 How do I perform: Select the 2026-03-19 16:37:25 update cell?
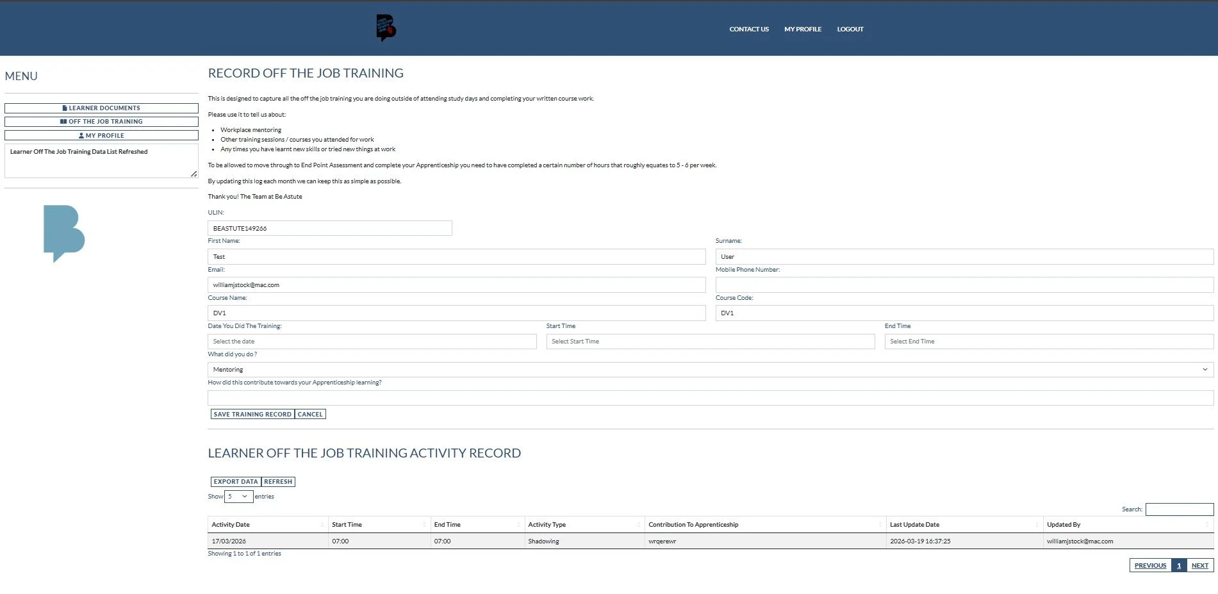(964, 541)
